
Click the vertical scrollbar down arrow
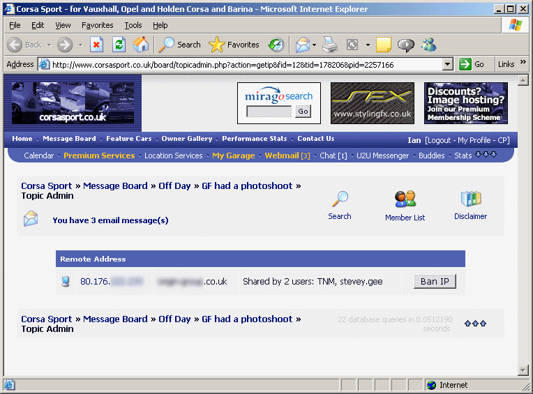(524, 369)
